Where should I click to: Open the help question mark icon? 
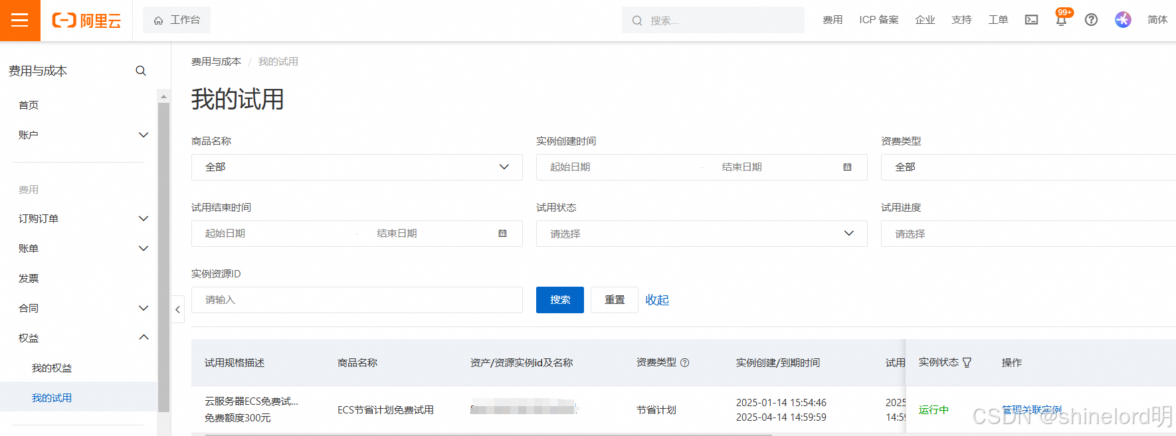[1091, 20]
